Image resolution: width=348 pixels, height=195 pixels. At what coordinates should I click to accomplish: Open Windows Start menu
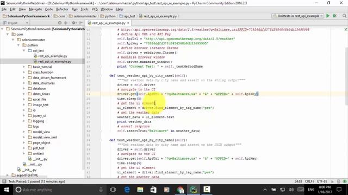point(7,190)
